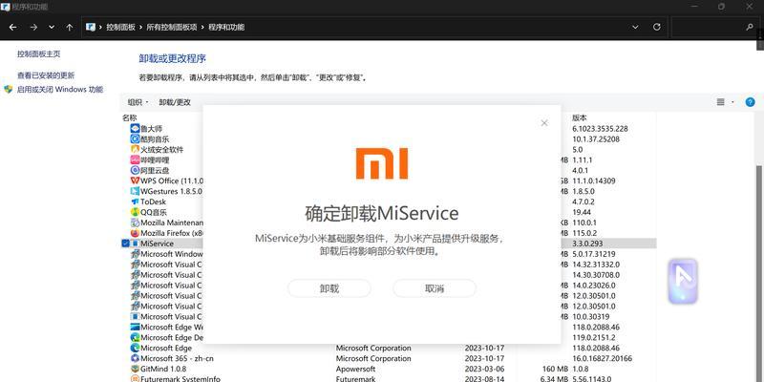
Task: Click version 119.0.2151.2 cell
Action: 594,338
